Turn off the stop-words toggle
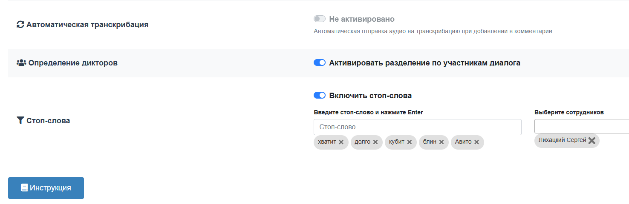The height and width of the screenshot is (204, 629). (x=319, y=96)
